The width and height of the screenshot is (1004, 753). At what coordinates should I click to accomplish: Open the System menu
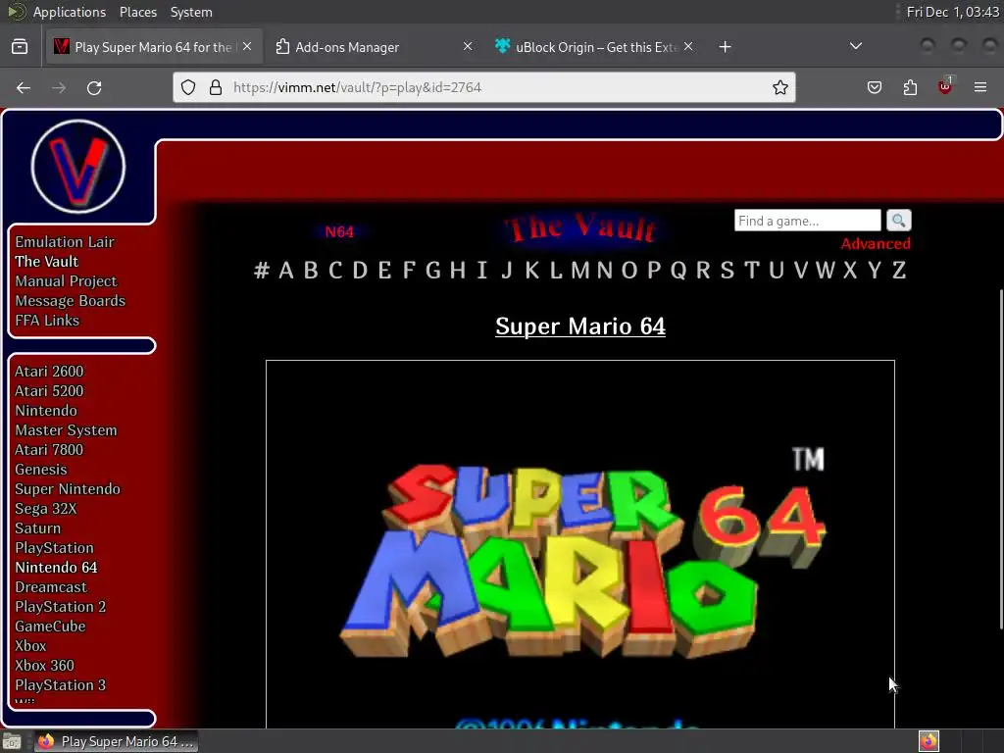(x=191, y=12)
